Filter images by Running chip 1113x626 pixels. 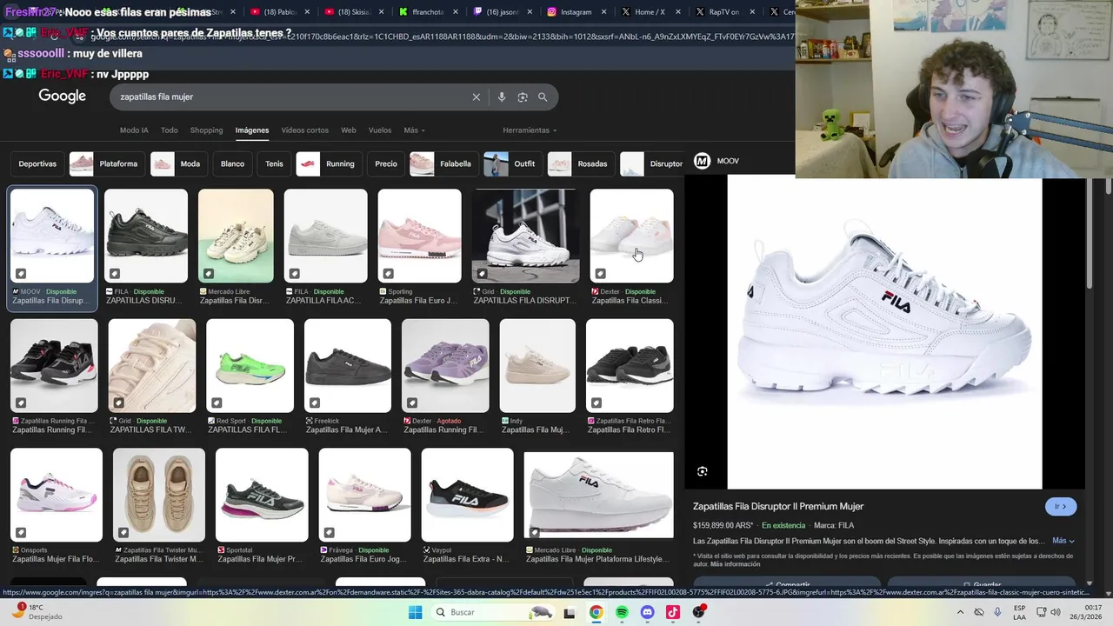(329, 163)
